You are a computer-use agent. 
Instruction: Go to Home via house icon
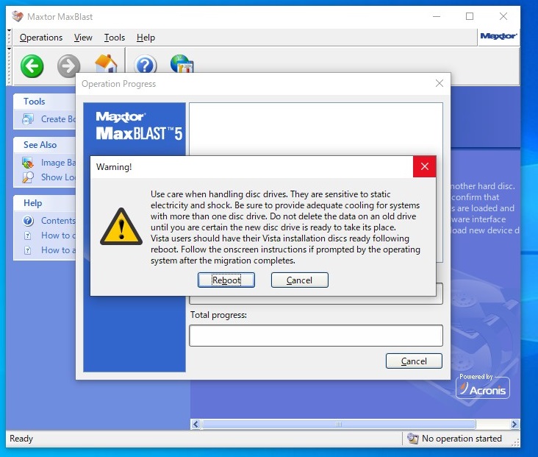106,64
